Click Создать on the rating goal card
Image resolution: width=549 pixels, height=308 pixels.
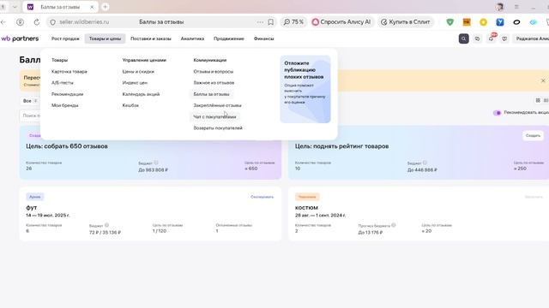click(x=533, y=135)
